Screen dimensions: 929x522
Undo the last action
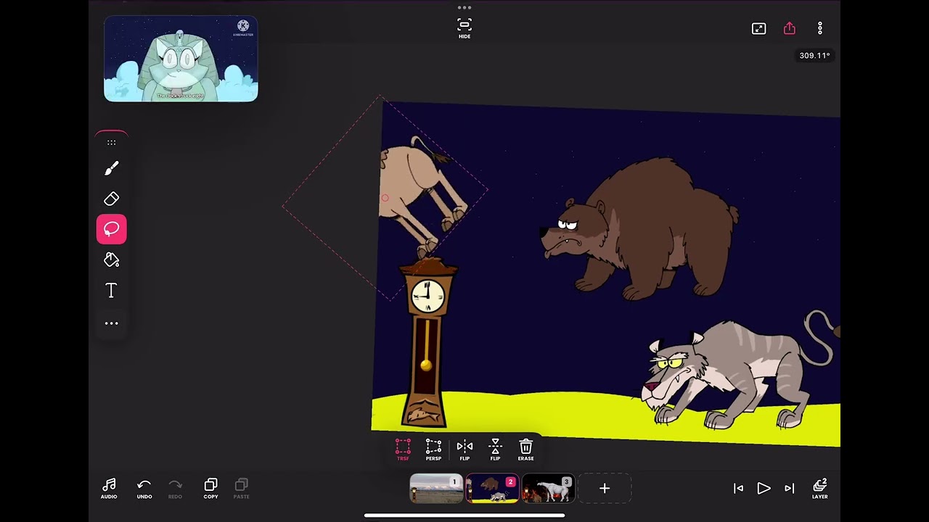point(144,489)
